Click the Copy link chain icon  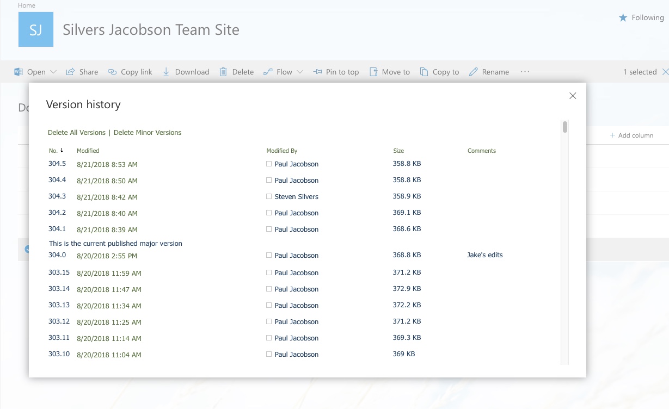pos(112,72)
